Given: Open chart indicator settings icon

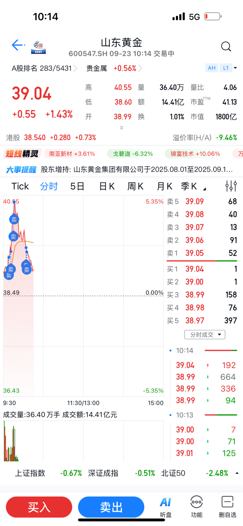Looking at the screenshot, I should [231, 186].
